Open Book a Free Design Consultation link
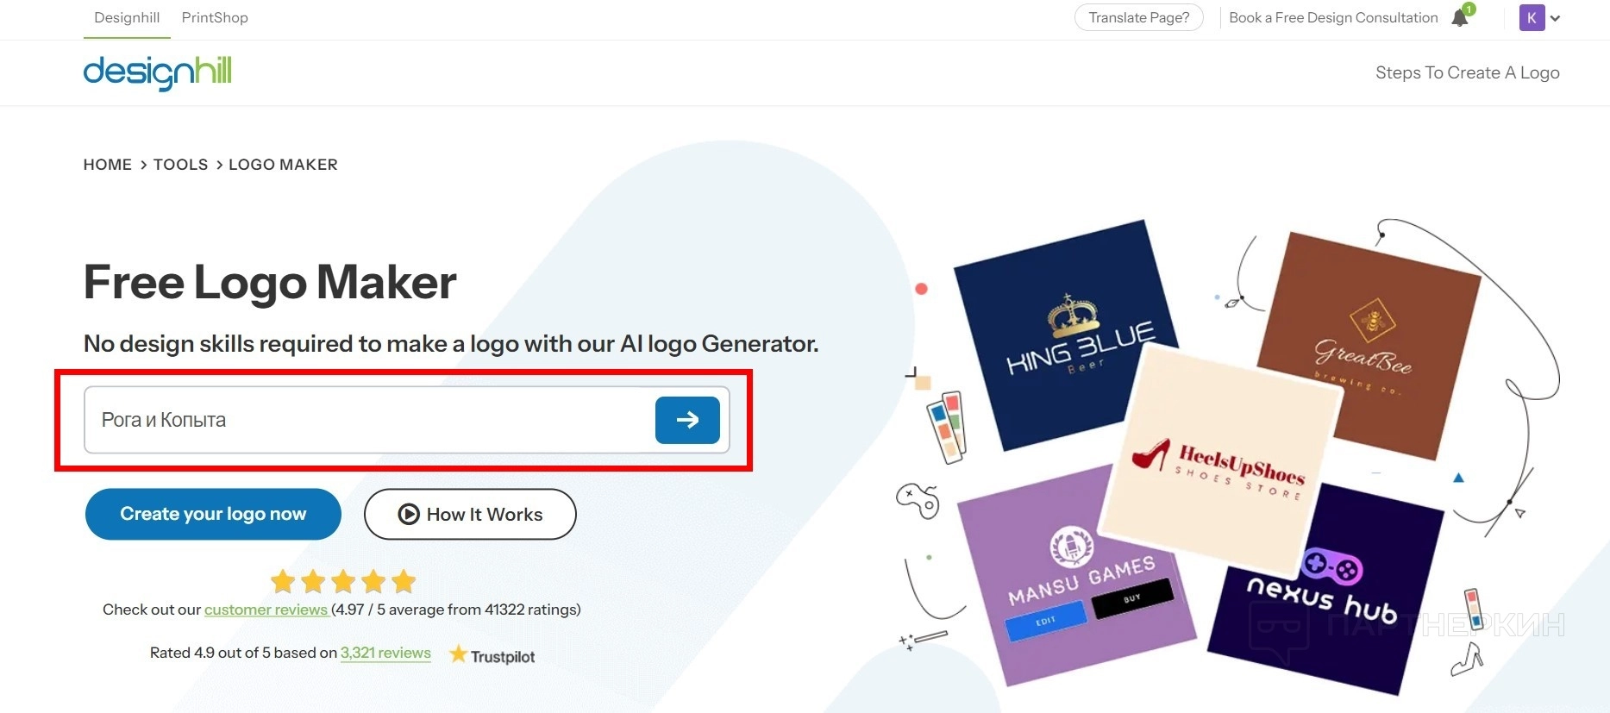This screenshot has width=1610, height=713. 1333,17
